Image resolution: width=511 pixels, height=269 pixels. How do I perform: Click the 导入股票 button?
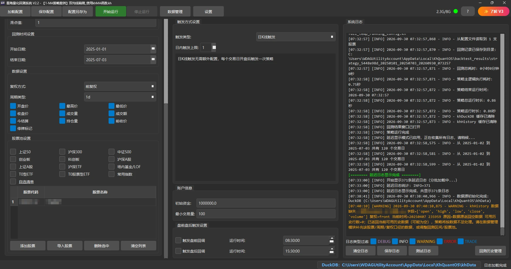(65, 246)
